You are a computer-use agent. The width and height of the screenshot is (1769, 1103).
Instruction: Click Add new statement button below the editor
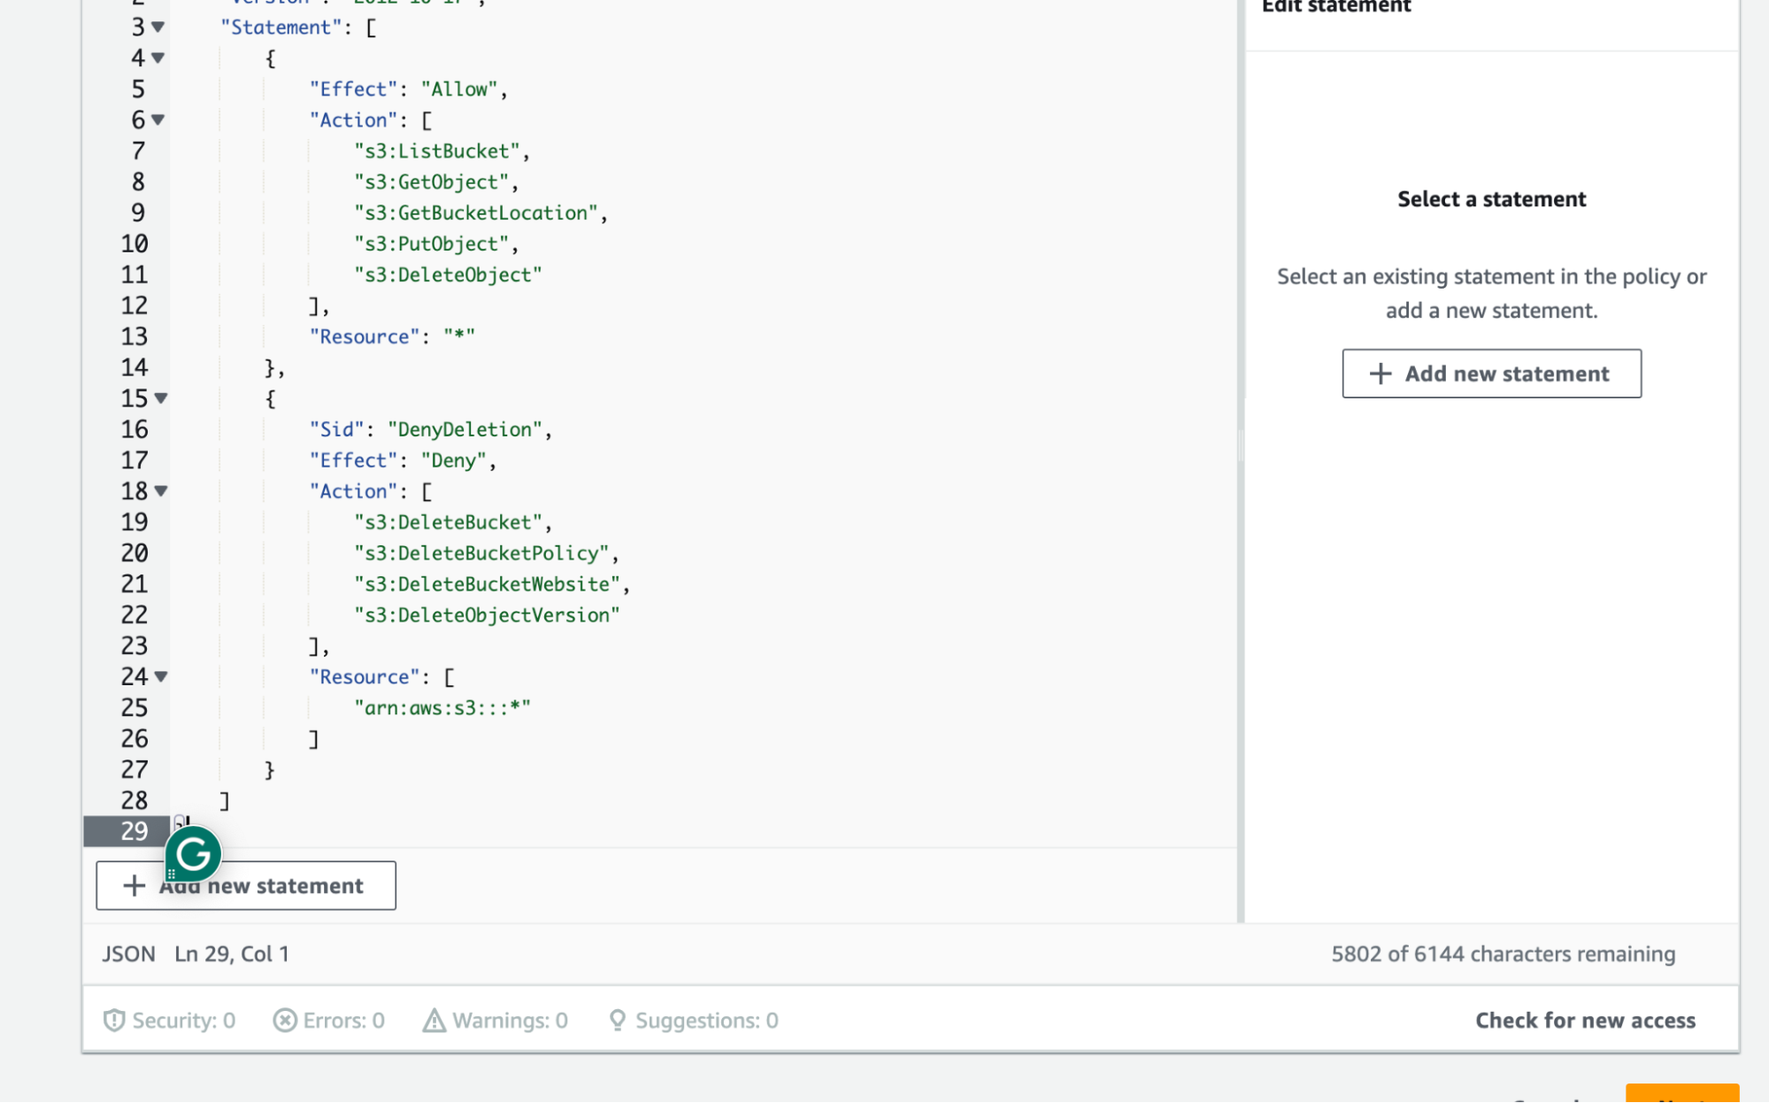tap(246, 885)
